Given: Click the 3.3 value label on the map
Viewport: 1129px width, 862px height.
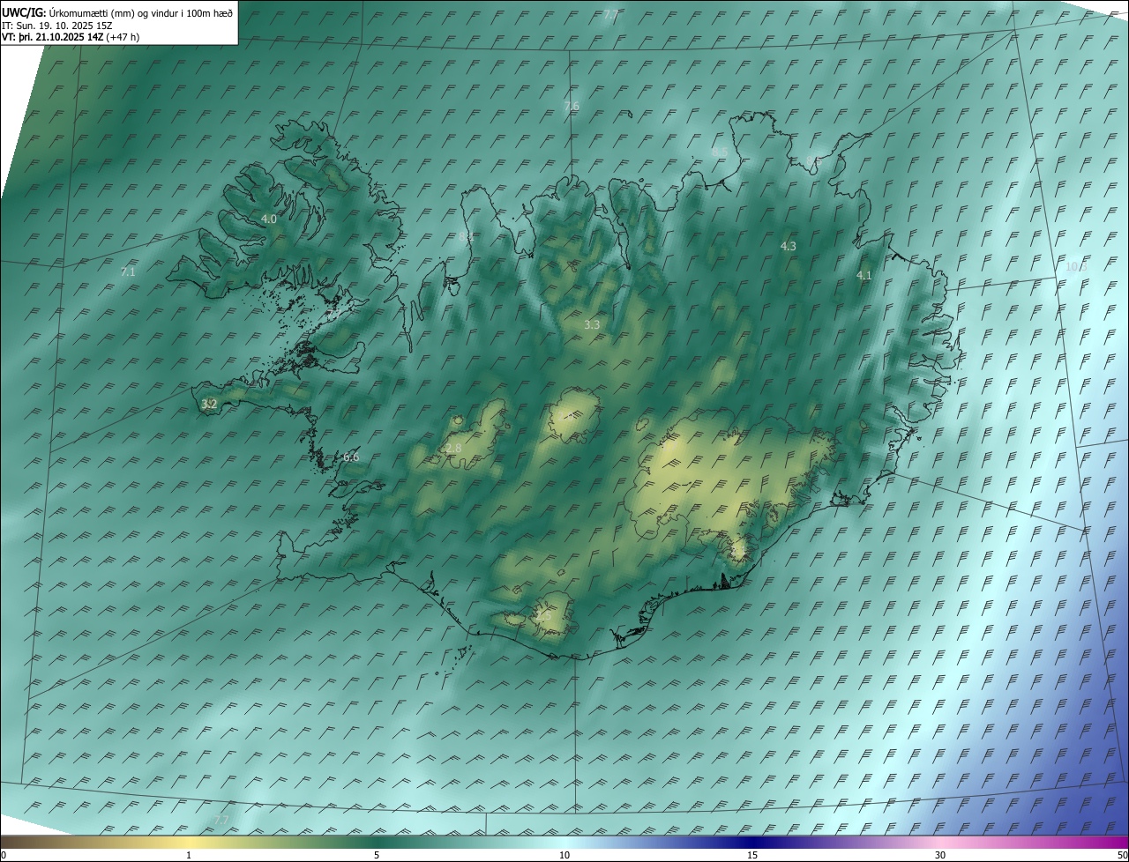Looking at the screenshot, I should pos(592,325).
